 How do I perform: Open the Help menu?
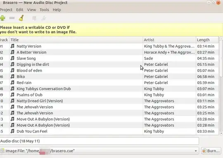tap(57, 10)
